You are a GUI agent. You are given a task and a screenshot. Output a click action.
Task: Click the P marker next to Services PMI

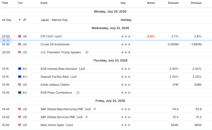pyautogui.click(x=87, y=117)
